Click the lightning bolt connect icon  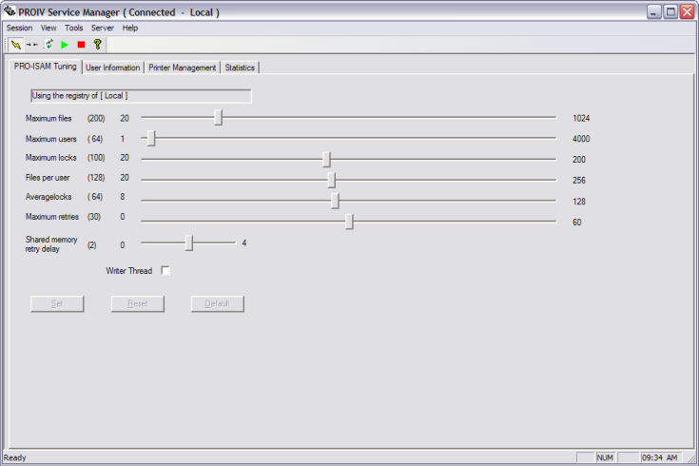(x=15, y=45)
